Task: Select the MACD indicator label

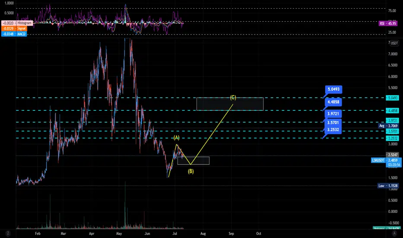Action: 22,34
